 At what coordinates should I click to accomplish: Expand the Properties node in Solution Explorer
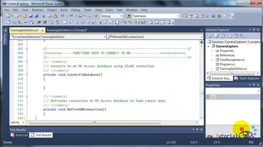click(212, 51)
